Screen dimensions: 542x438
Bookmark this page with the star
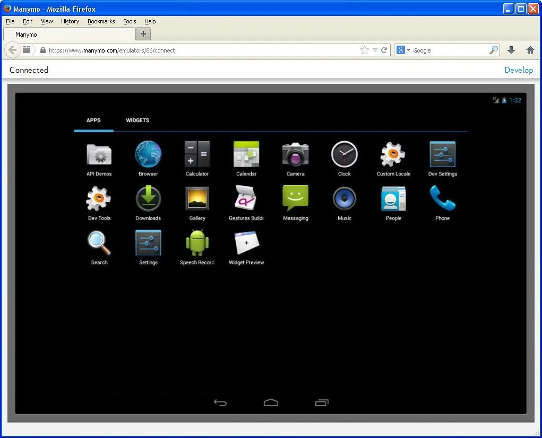pyautogui.click(x=364, y=50)
